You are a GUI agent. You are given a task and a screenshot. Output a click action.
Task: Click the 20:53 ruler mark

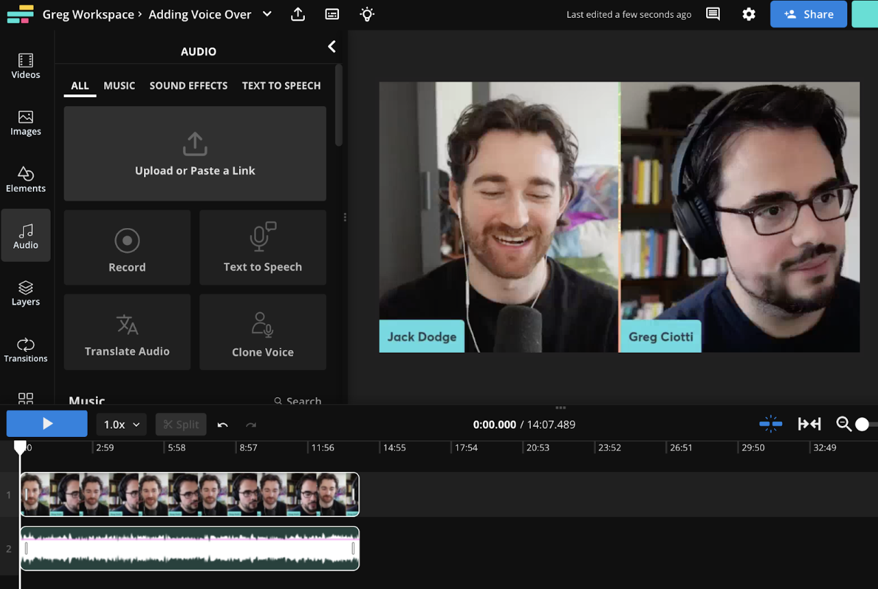[538, 447]
